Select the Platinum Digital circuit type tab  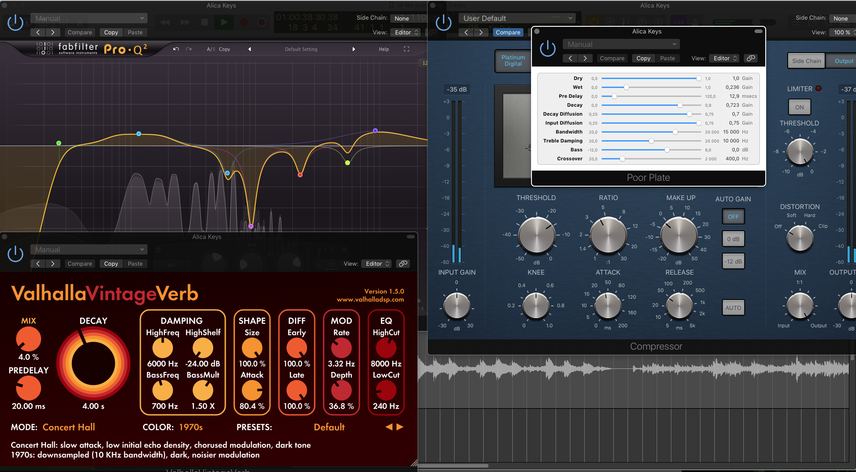(x=513, y=61)
